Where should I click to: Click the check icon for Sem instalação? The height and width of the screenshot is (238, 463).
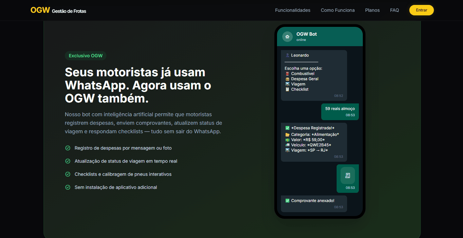68,187
